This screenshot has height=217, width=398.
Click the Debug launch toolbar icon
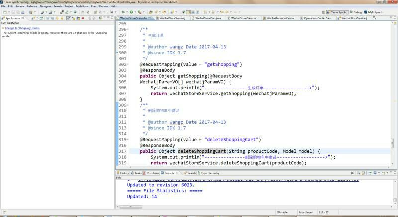click(x=122, y=12)
